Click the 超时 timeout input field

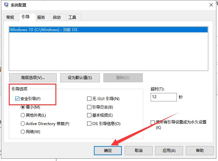tap(163, 97)
